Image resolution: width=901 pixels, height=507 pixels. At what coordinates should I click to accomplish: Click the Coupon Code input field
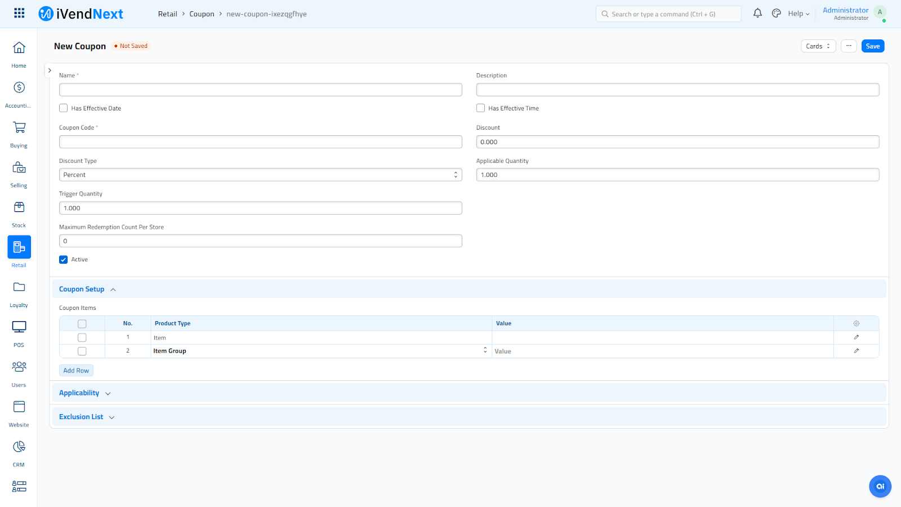260,142
